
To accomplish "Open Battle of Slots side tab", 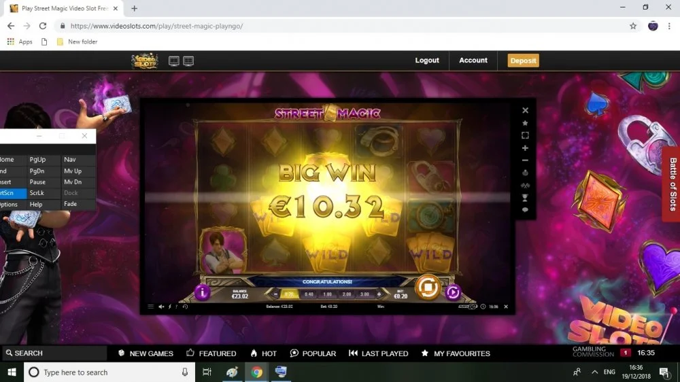I will 672,184.
